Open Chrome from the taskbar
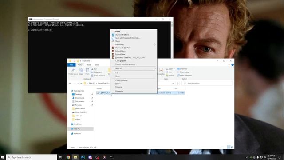Image resolution: width=284 pixels, height=160 pixels. click(68, 157)
